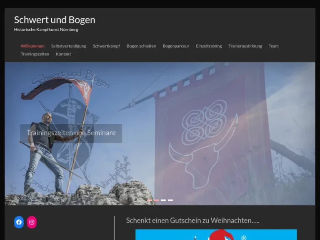Select the third slider pagination dot

163,200
